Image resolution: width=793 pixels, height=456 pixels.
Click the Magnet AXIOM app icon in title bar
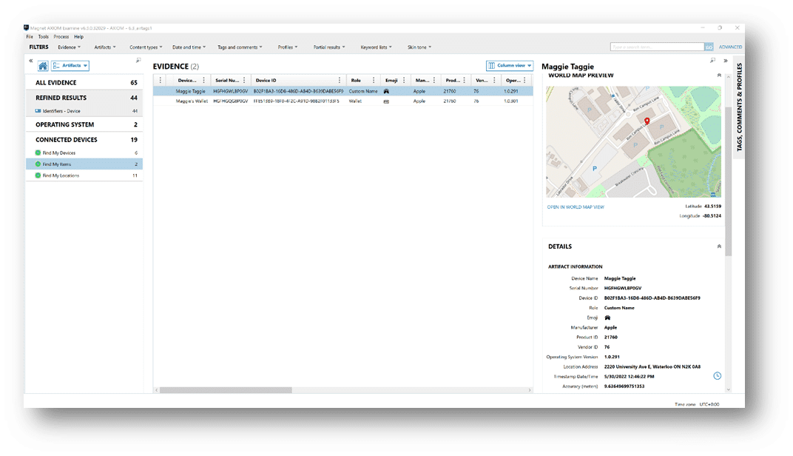pos(27,28)
